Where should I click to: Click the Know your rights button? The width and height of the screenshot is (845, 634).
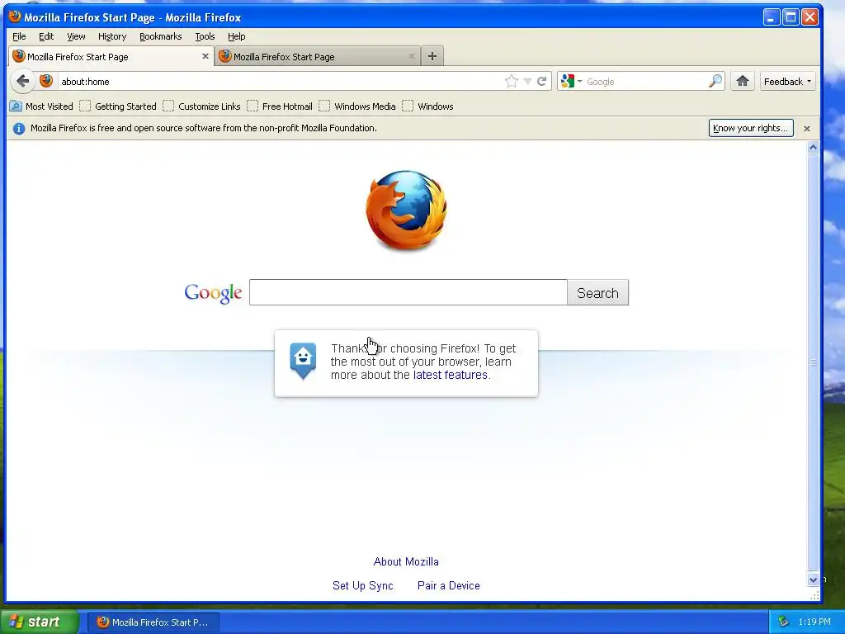point(751,128)
